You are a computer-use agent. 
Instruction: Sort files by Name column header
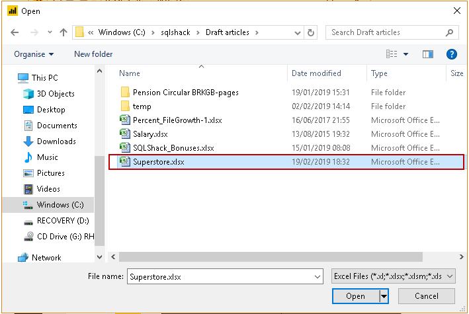130,73
